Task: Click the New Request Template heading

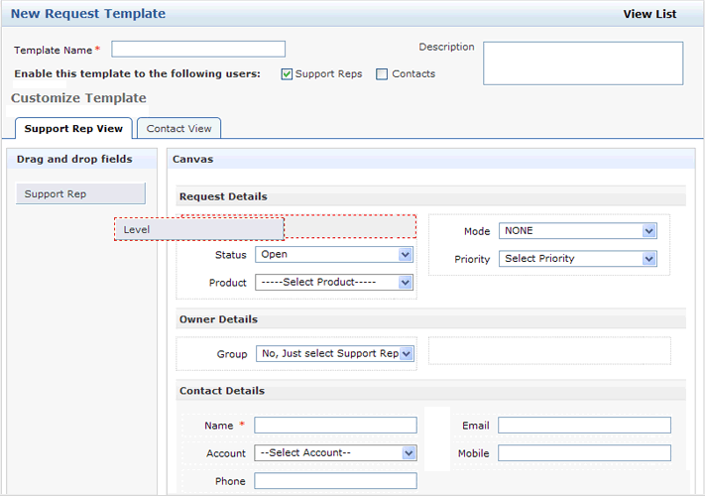Action: click(x=88, y=14)
